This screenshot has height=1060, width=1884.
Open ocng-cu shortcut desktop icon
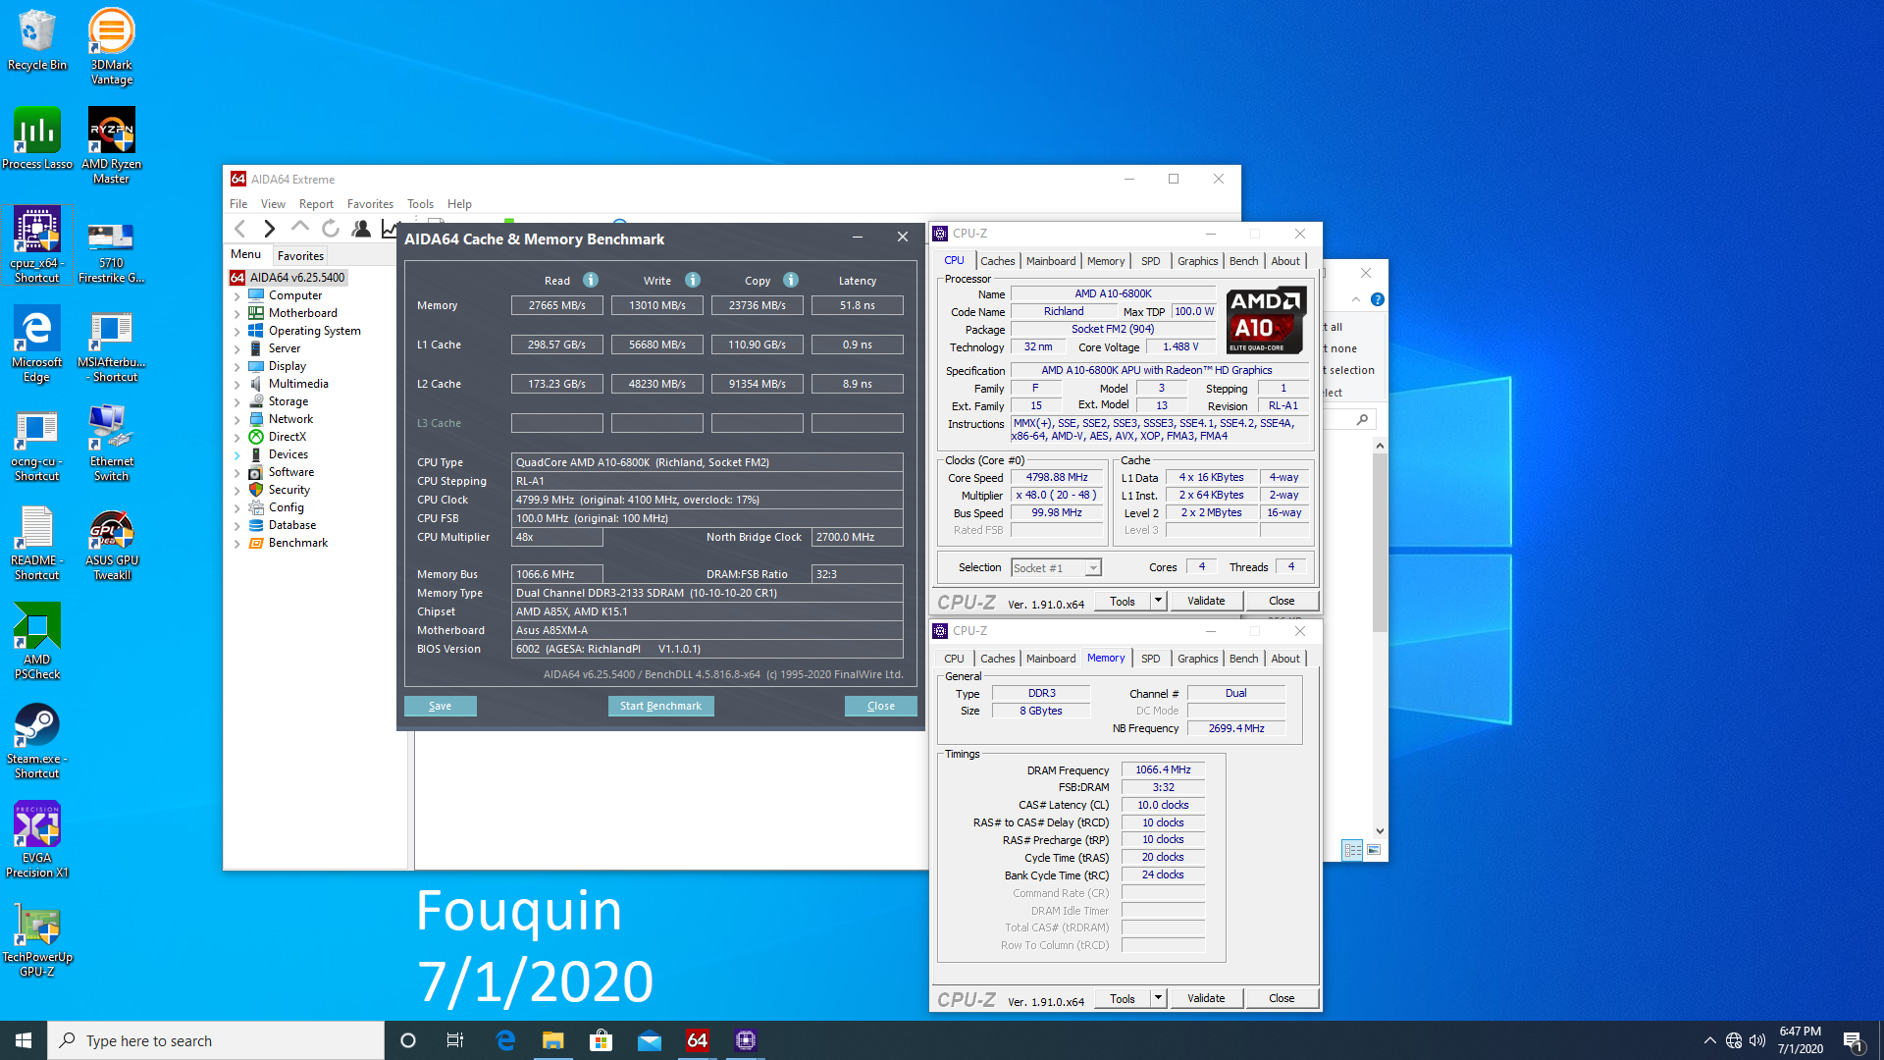[x=36, y=444]
